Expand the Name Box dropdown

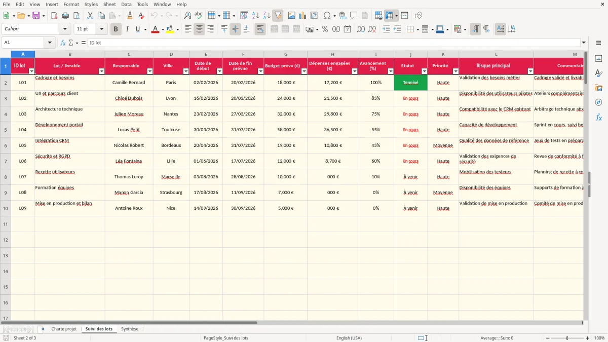(x=49, y=43)
